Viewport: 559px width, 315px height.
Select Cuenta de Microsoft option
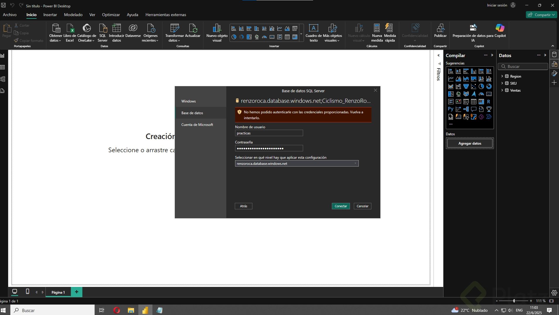[201, 124]
